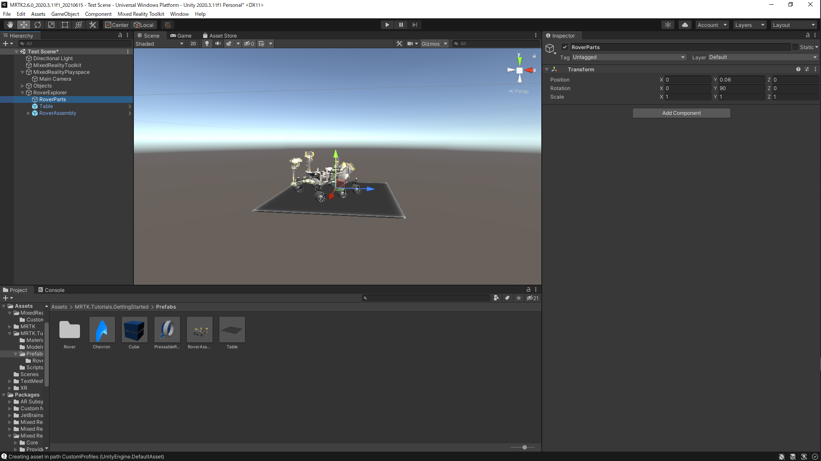Uncheck the RoverParts active checkbox
The width and height of the screenshot is (821, 461).
(x=565, y=47)
